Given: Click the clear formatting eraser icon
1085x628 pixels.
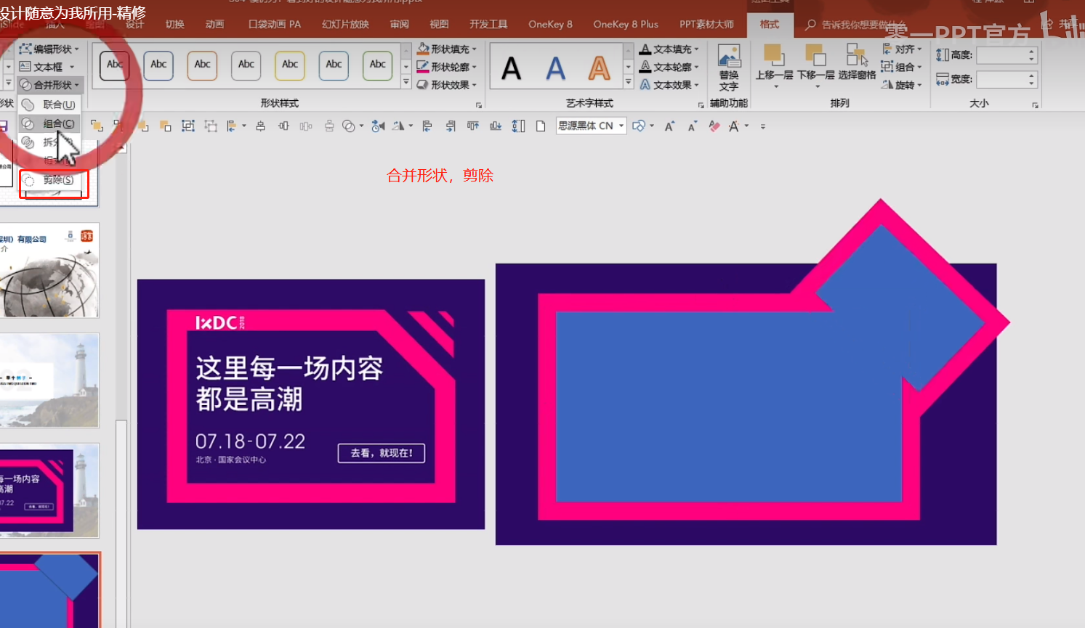Looking at the screenshot, I should click(714, 126).
